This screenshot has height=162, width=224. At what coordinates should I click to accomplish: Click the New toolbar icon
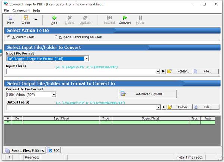[10, 18]
